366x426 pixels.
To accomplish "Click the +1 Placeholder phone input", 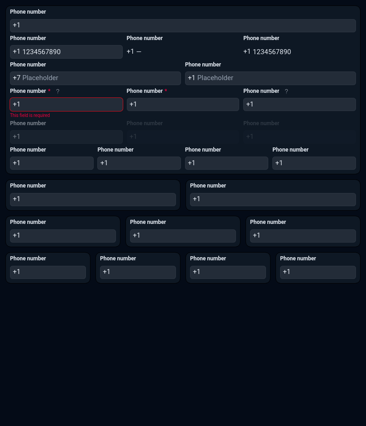I will pyautogui.click(x=270, y=78).
